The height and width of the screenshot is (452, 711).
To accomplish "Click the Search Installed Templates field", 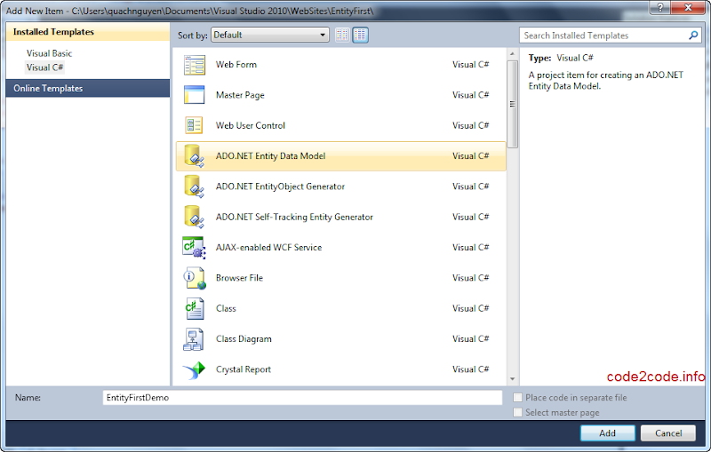I will 604,36.
